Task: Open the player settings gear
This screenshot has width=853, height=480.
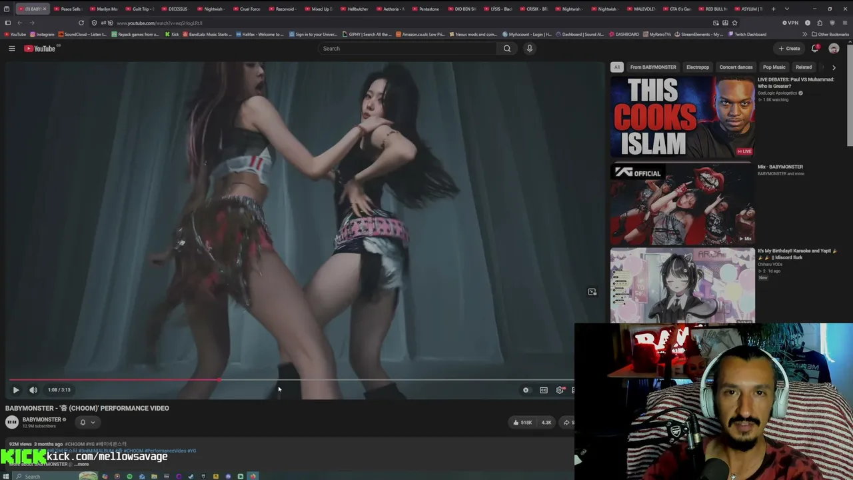Action: 560,390
